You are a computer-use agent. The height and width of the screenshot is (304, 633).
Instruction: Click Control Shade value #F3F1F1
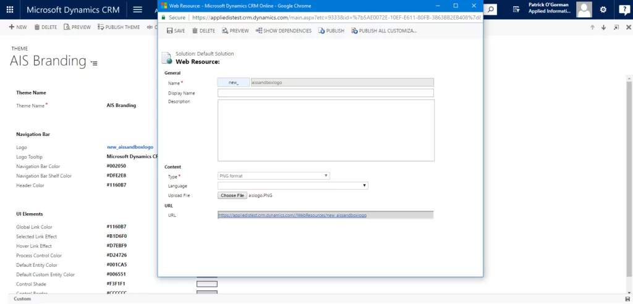point(116,284)
